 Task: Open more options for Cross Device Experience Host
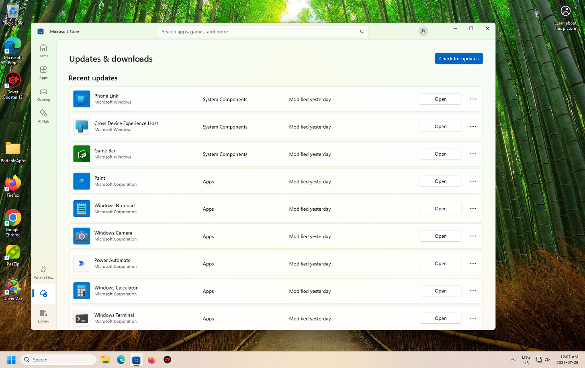[473, 126]
